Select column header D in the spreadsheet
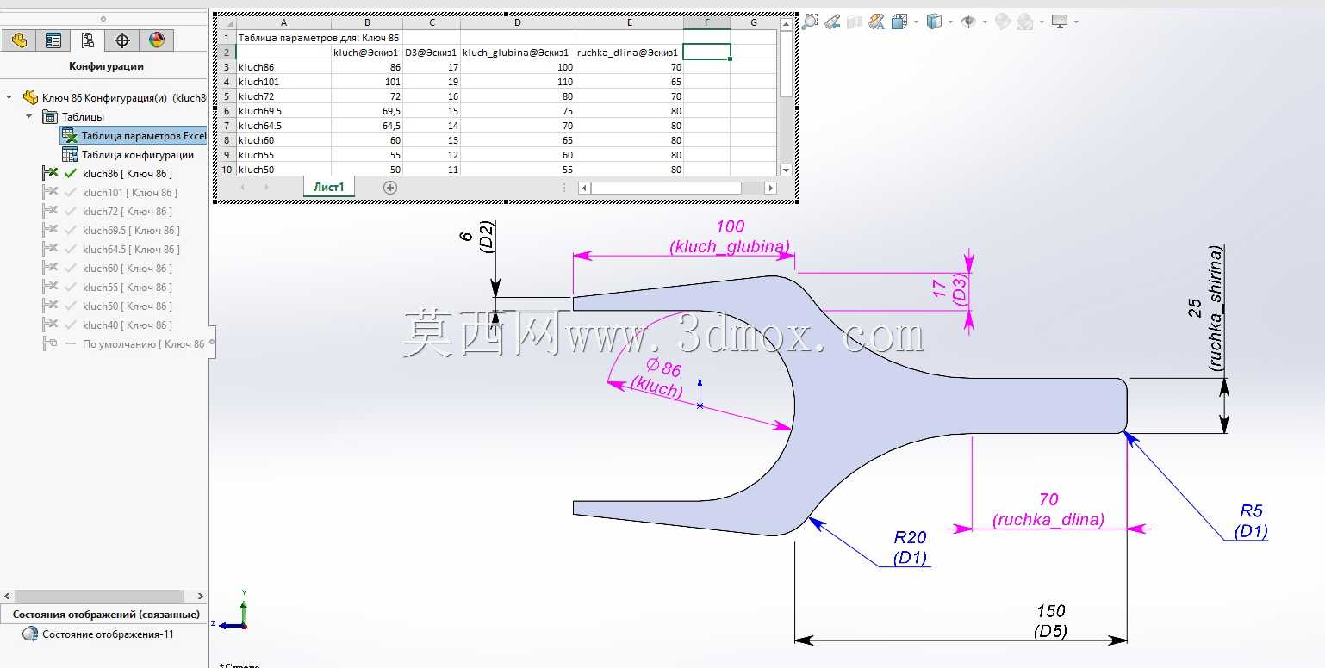 518,22
